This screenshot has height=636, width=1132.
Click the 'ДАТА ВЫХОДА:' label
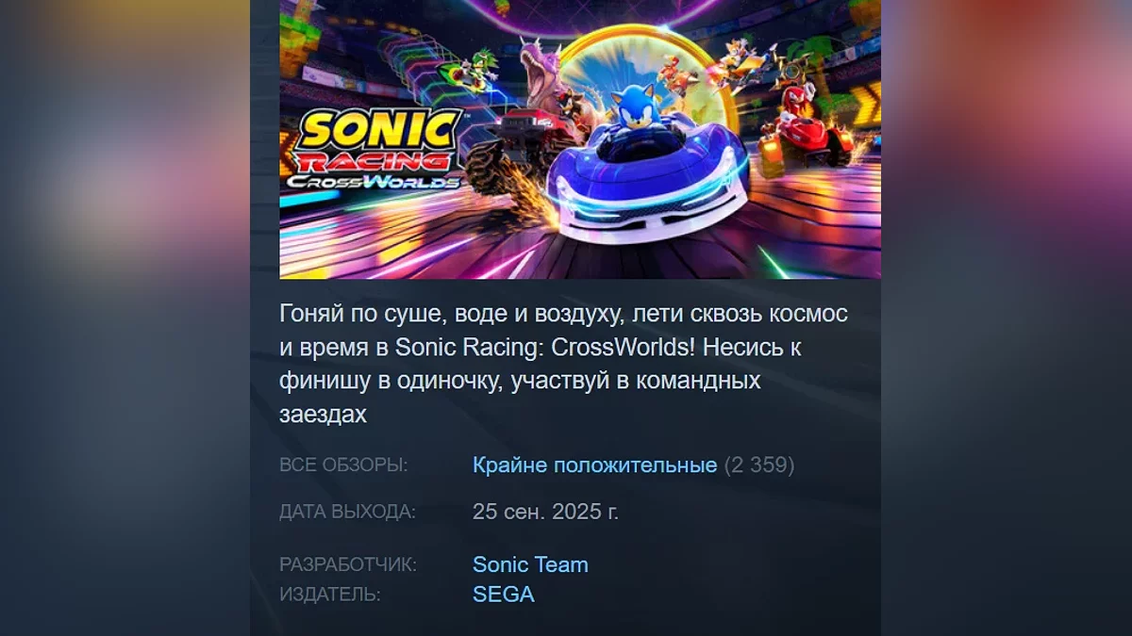tap(347, 512)
